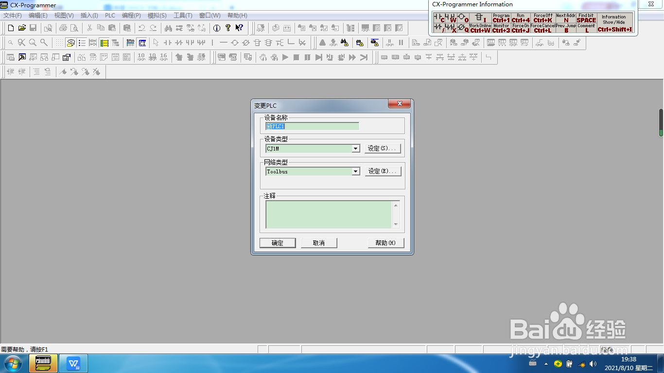Image resolution: width=664 pixels, height=373 pixels.
Task: Click the 注释 scrollbar down arrow
Action: 396,224
